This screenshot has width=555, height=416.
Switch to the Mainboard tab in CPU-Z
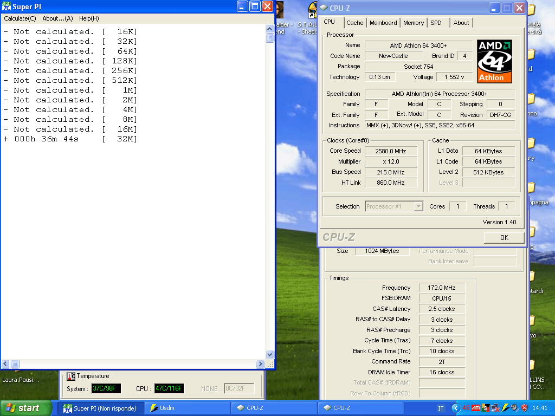pyautogui.click(x=383, y=23)
